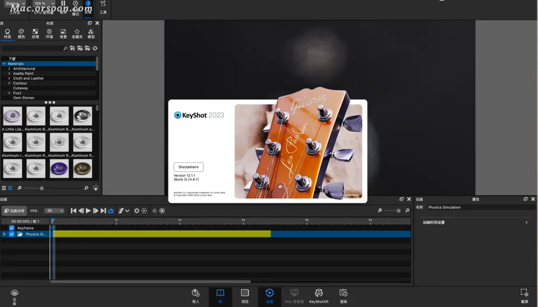This screenshot has height=307, width=538.
Task: Expand the Cloth and Leather folder
Action: [9, 78]
